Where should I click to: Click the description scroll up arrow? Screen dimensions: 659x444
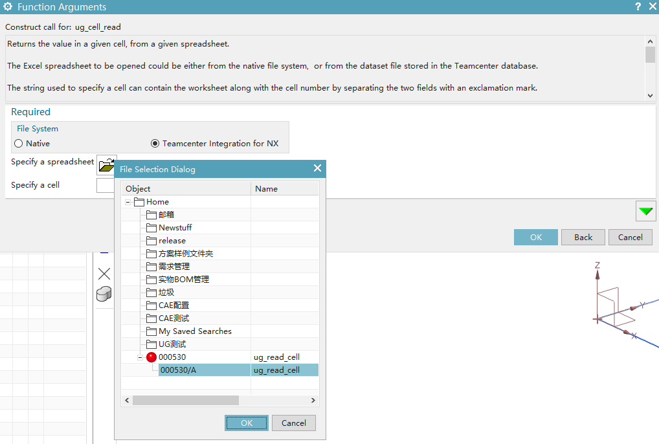pos(650,41)
